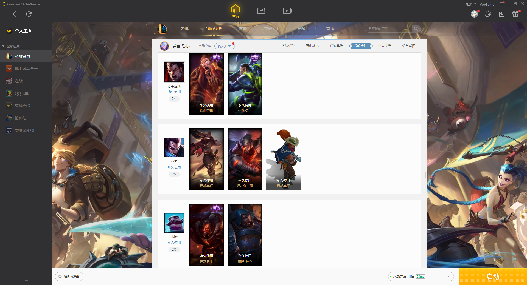Image resolution: width=527 pixels, height=285 pixels.
Task: Click the 2/9 count under 亚索
Action: (174, 174)
